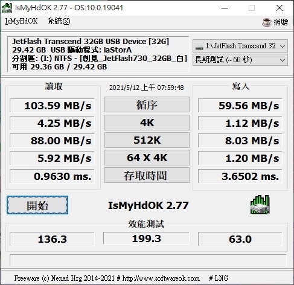294x285 pixels.
Task: Click the IsMyHdOK 2.77 center label
Action: (x=149, y=205)
